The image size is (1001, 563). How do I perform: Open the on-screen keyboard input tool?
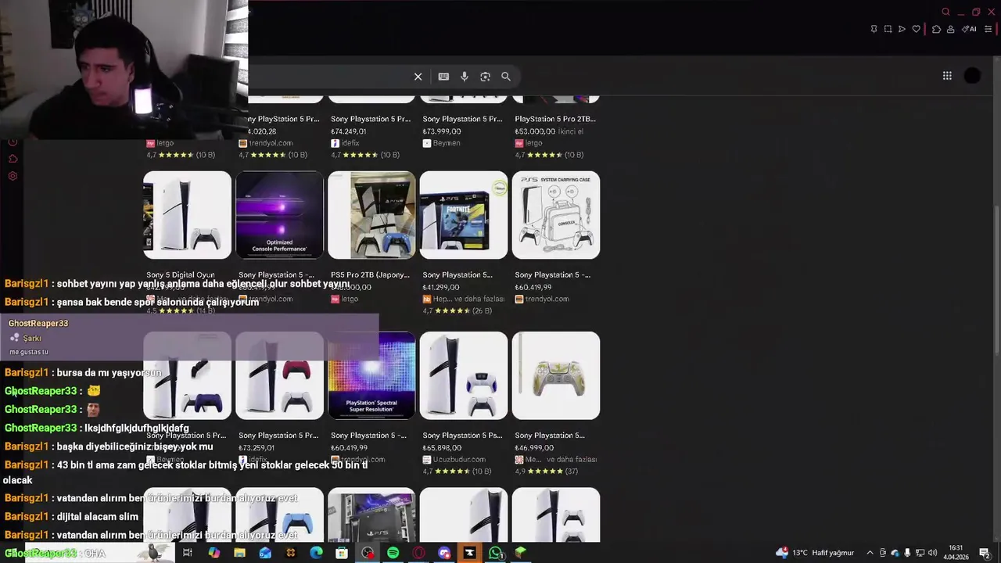443,77
